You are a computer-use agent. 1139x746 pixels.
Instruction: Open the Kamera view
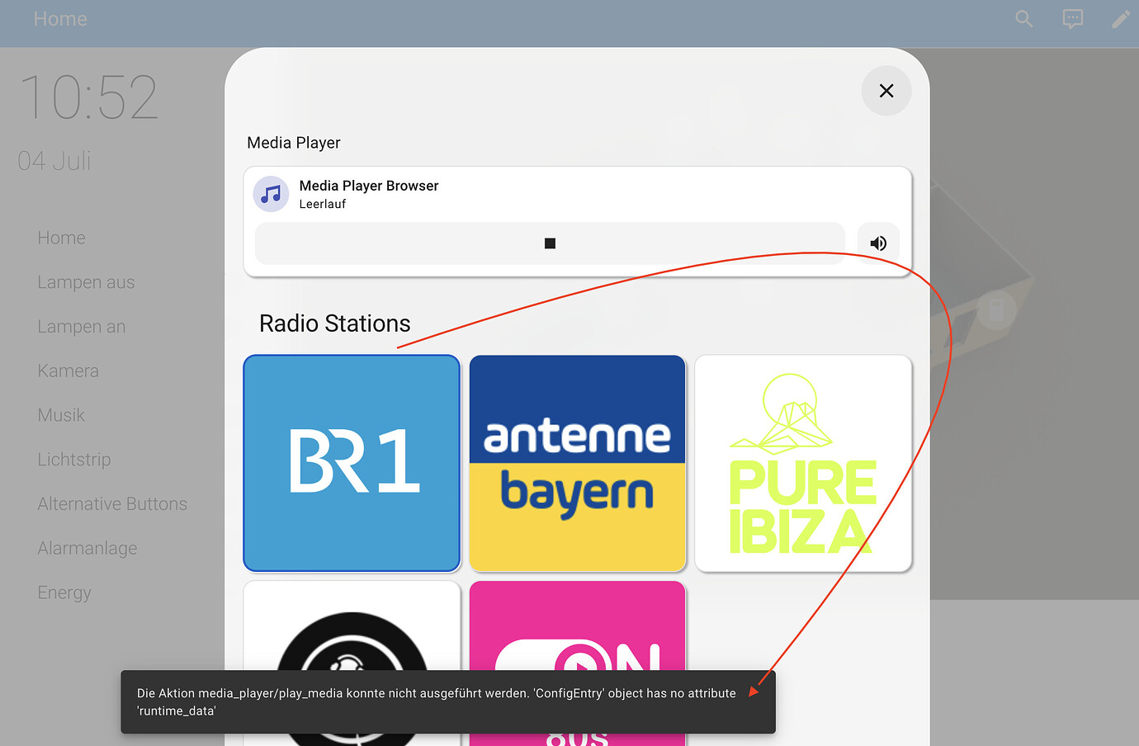[x=68, y=370]
